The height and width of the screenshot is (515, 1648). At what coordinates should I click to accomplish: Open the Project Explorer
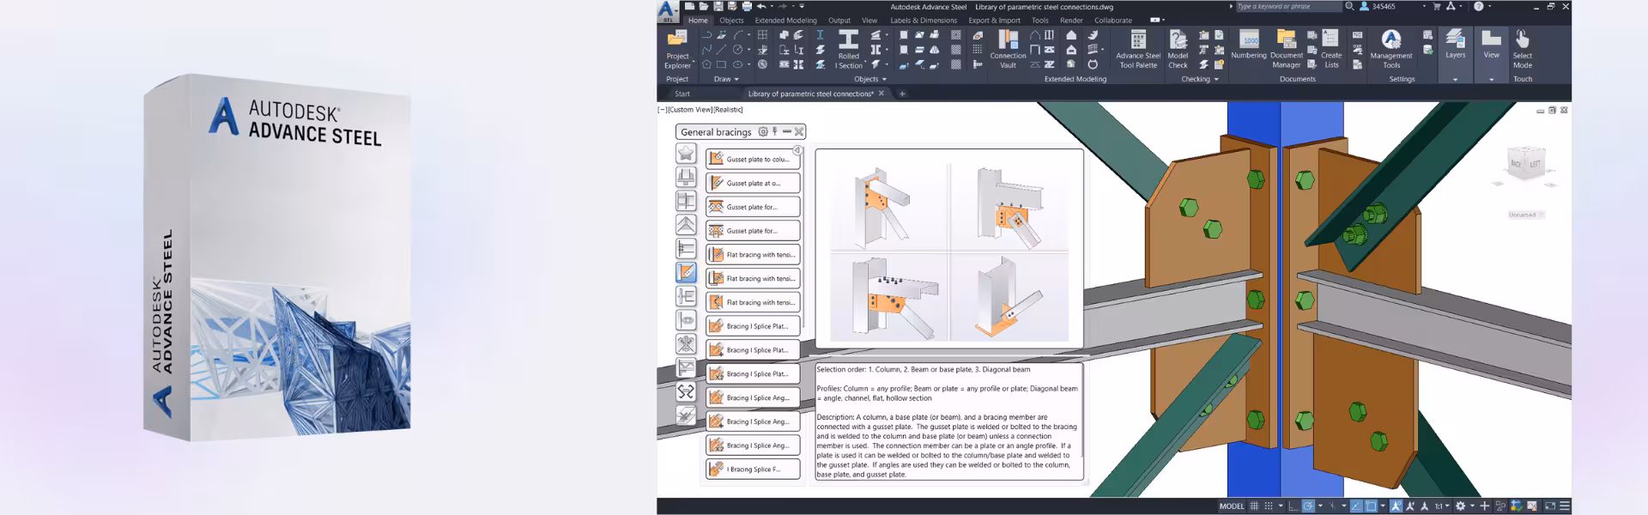[x=677, y=49]
